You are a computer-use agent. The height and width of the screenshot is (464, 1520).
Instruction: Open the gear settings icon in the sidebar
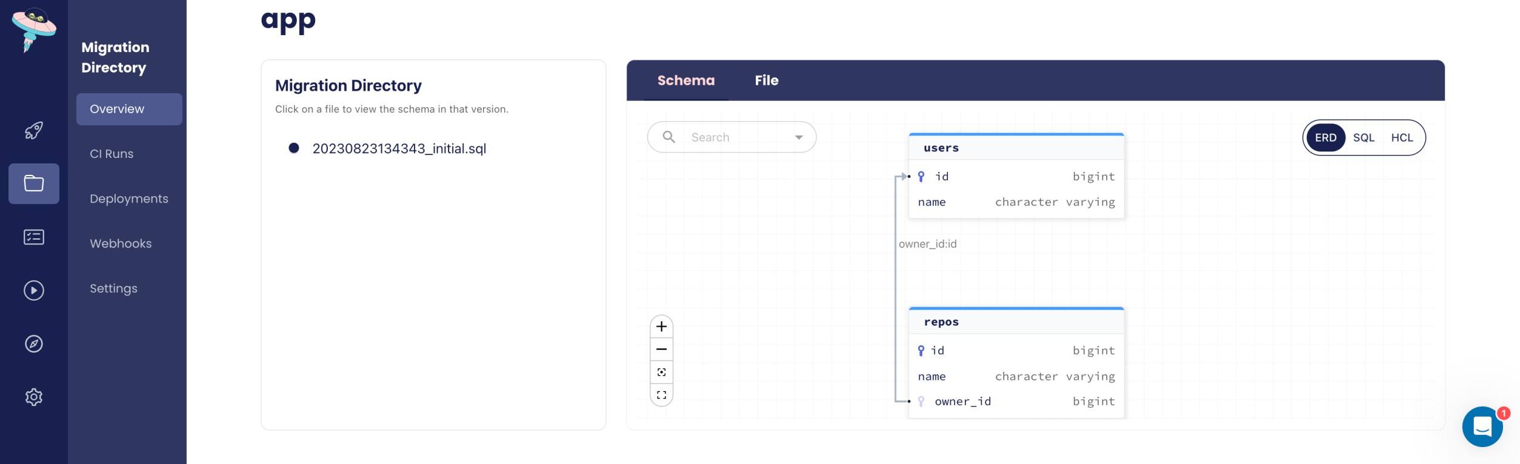[x=34, y=397]
